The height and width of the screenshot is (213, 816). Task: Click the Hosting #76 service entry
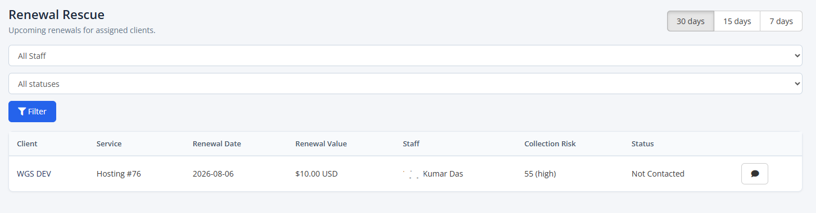[119, 174]
